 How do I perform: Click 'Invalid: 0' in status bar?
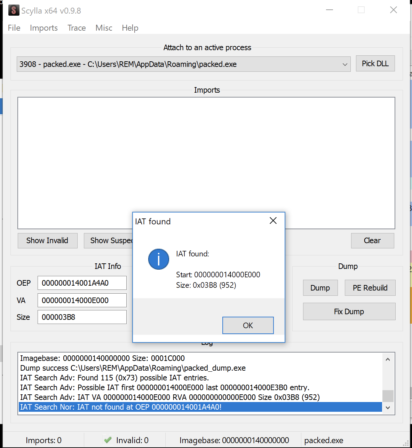click(132, 440)
